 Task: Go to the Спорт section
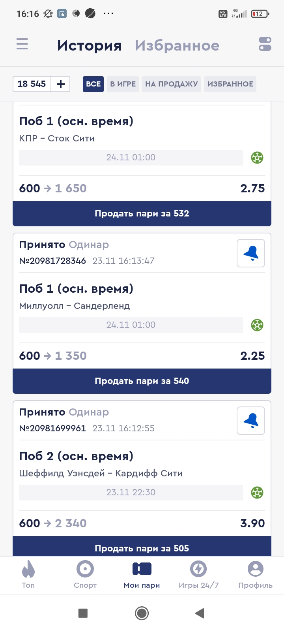85,574
